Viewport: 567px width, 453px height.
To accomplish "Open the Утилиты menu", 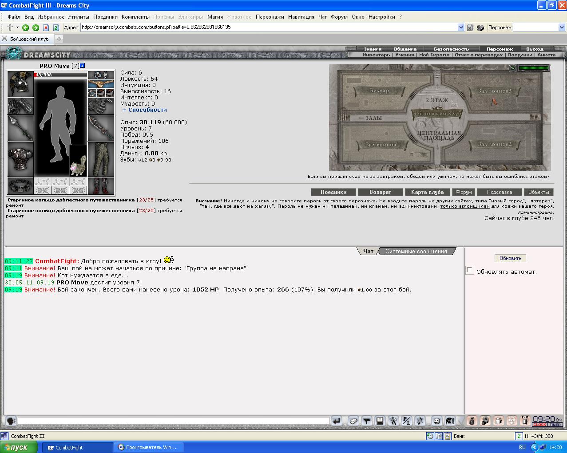I will (79, 17).
